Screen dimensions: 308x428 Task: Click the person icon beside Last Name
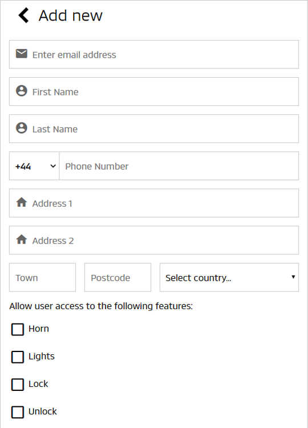(x=22, y=128)
